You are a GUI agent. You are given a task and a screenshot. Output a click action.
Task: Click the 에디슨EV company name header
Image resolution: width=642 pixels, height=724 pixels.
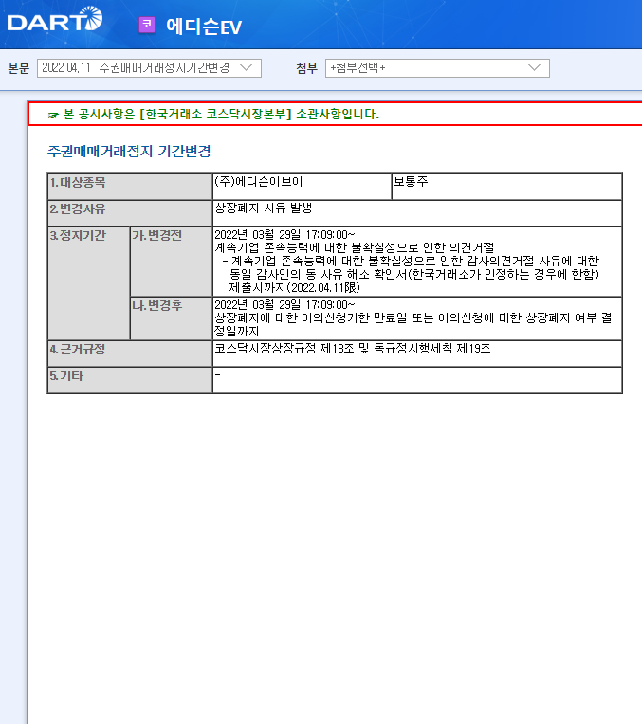coord(204,27)
